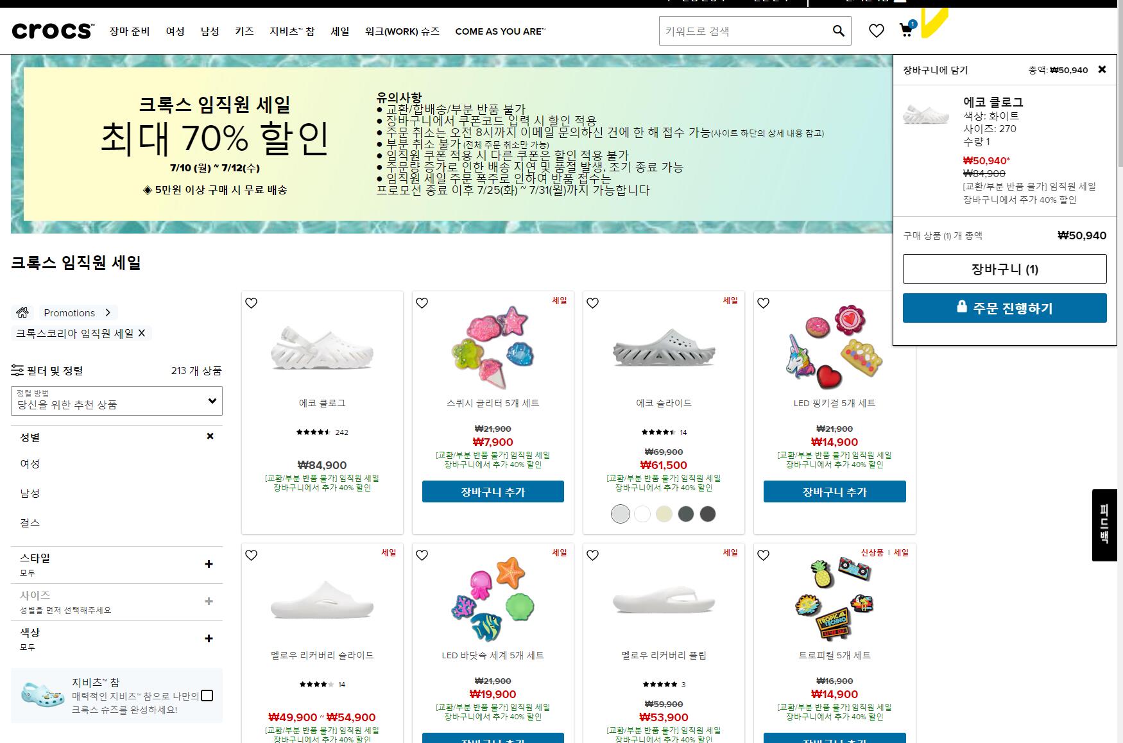Favorite the 멜로우 리커버리 슬라이드
Image resolution: width=1123 pixels, height=743 pixels.
[252, 555]
